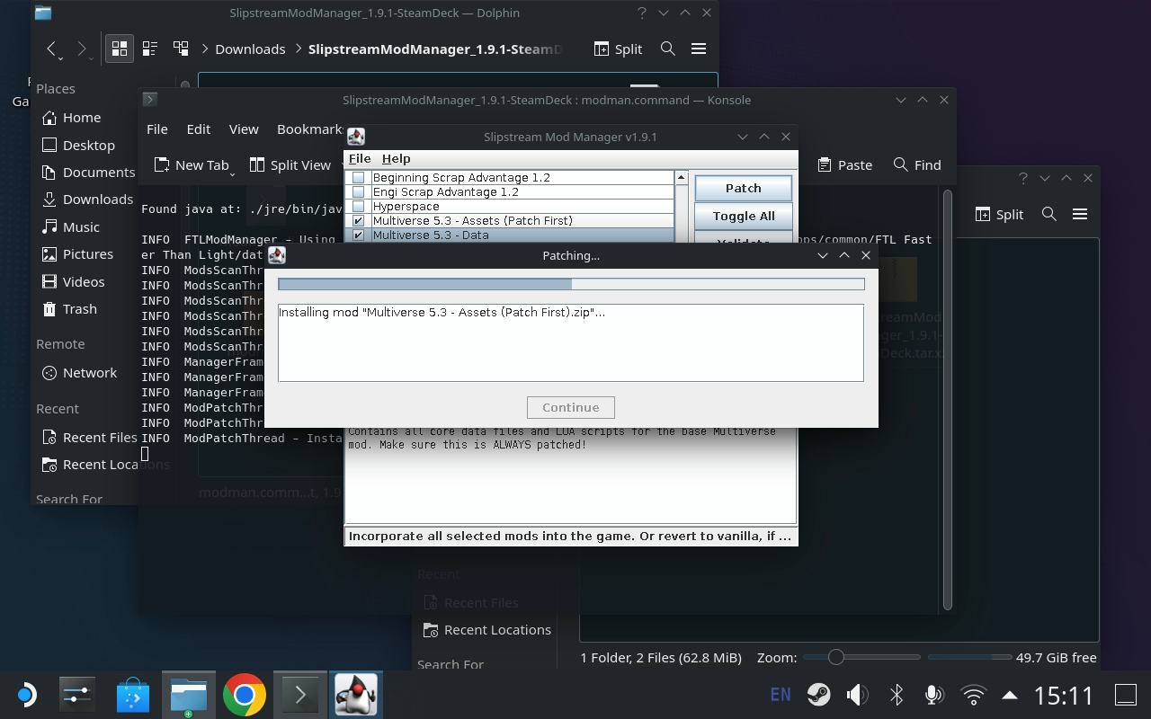The image size is (1151, 719).
Task: Open System Settings from taskbar
Action: 77,695
